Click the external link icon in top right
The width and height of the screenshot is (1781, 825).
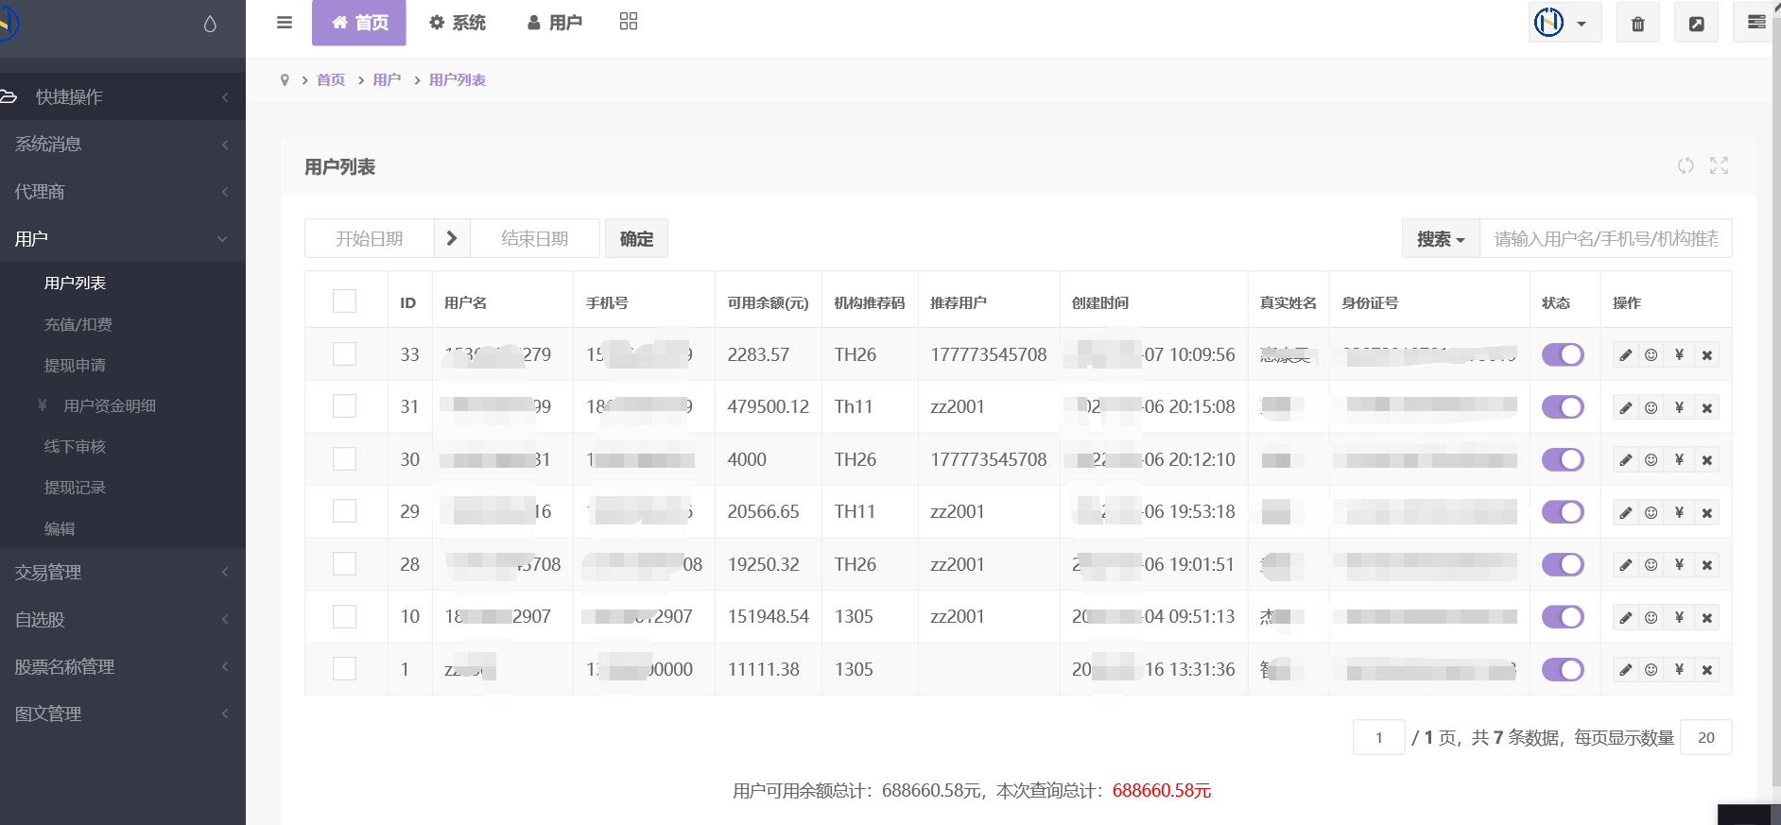[x=1697, y=24]
